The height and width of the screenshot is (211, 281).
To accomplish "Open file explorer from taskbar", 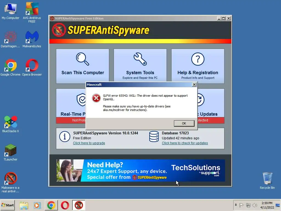I will click(x=24, y=205).
